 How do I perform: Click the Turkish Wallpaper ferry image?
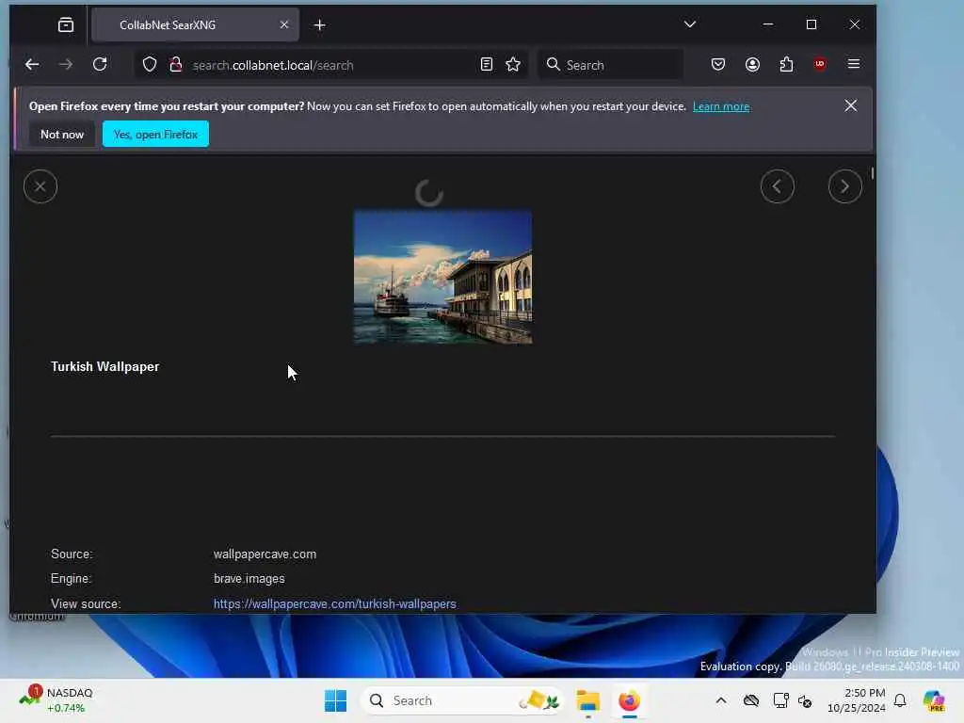pyautogui.click(x=442, y=277)
